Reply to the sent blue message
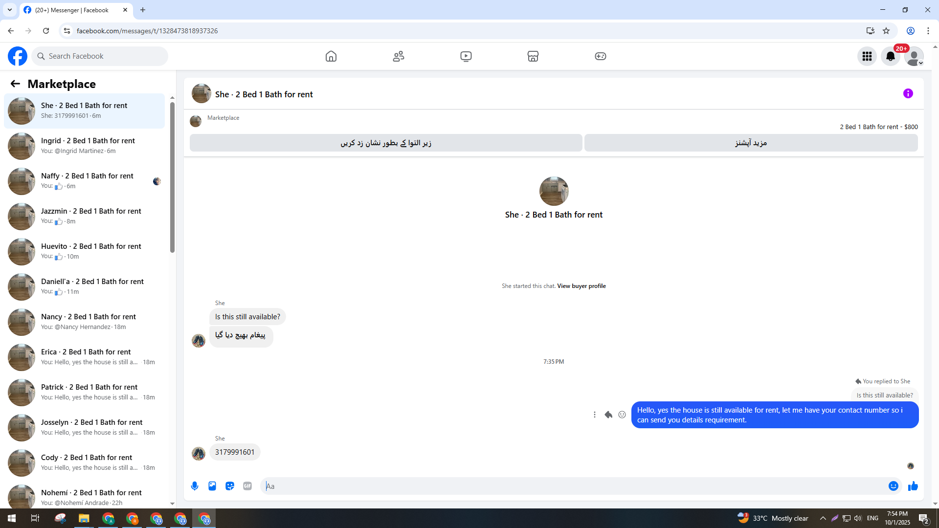The image size is (939, 528). click(x=608, y=415)
